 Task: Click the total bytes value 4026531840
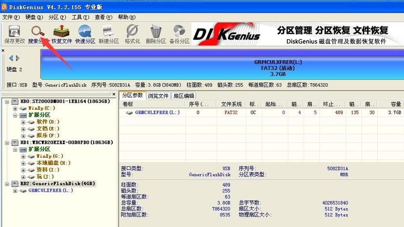(335, 203)
